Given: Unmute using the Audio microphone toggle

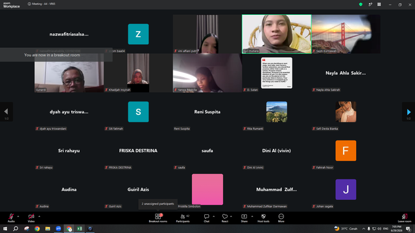Looking at the screenshot, I should (11, 218).
